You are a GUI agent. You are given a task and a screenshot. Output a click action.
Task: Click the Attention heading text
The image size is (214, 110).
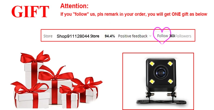74,6
